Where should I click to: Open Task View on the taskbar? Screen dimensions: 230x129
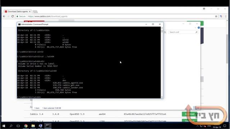[18, 126]
